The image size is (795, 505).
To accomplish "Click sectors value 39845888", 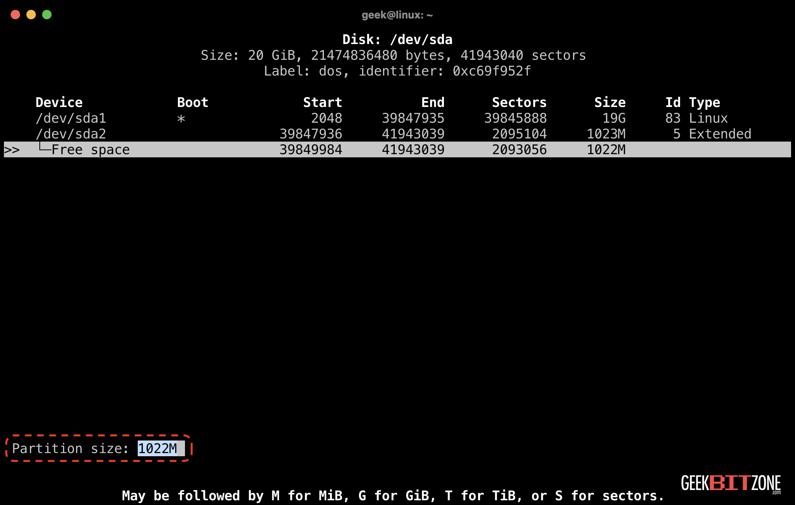I will tap(516, 118).
